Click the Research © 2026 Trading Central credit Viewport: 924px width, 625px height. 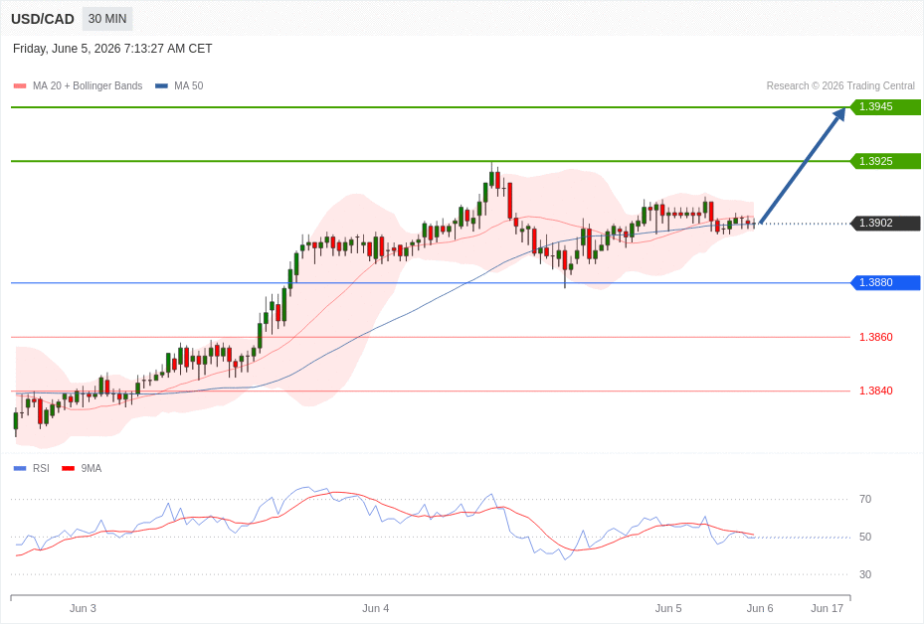click(840, 85)
